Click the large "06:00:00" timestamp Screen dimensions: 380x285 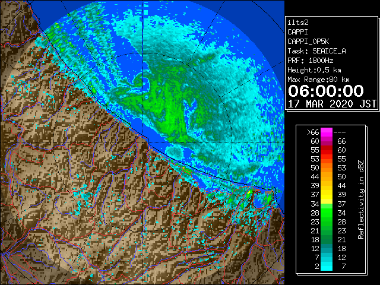(326, 91)
